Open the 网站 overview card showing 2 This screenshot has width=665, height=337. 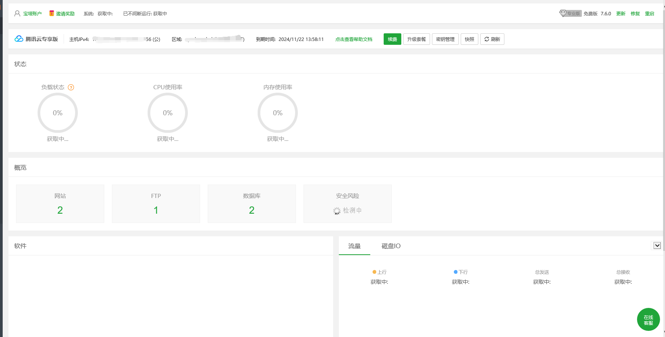pyautogui.click(x=60, y=204)
